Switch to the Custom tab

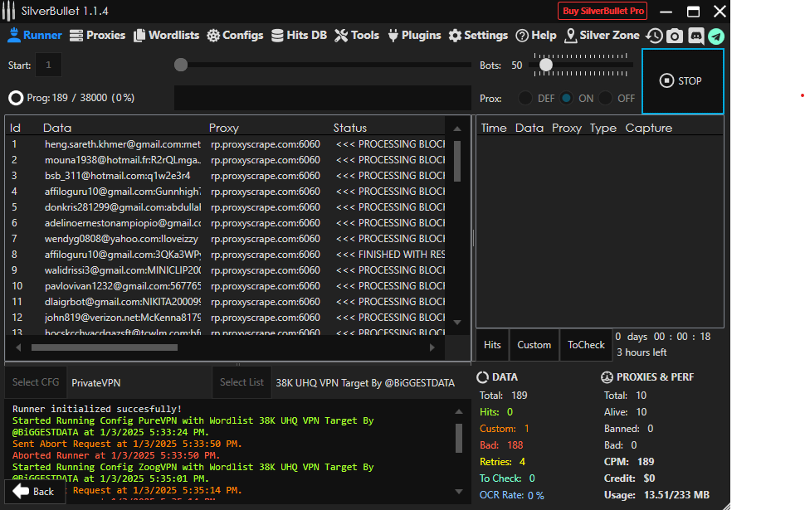(x=534, y=344)
